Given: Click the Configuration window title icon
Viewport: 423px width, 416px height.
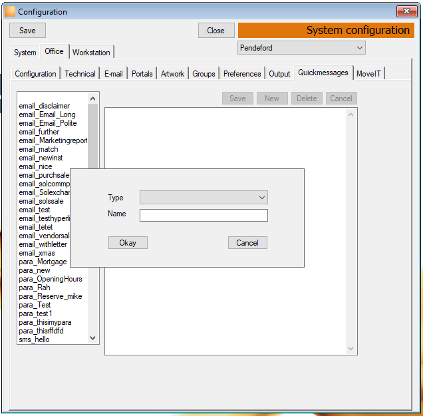Looking at the screenshot, I should point(10,11).
